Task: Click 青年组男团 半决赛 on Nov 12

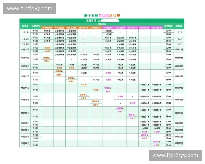Action: click(71, 68)
